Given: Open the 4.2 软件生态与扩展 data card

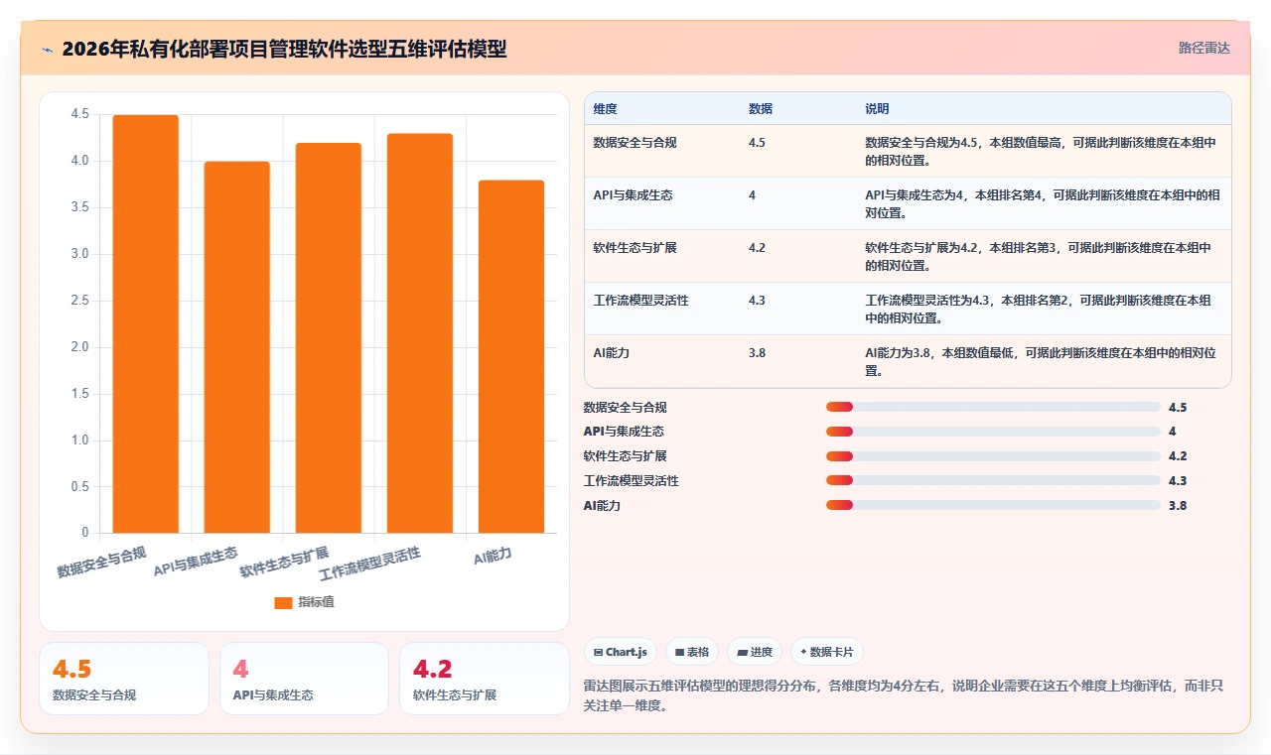Looking at the screenshot, I should pos(485,679).
